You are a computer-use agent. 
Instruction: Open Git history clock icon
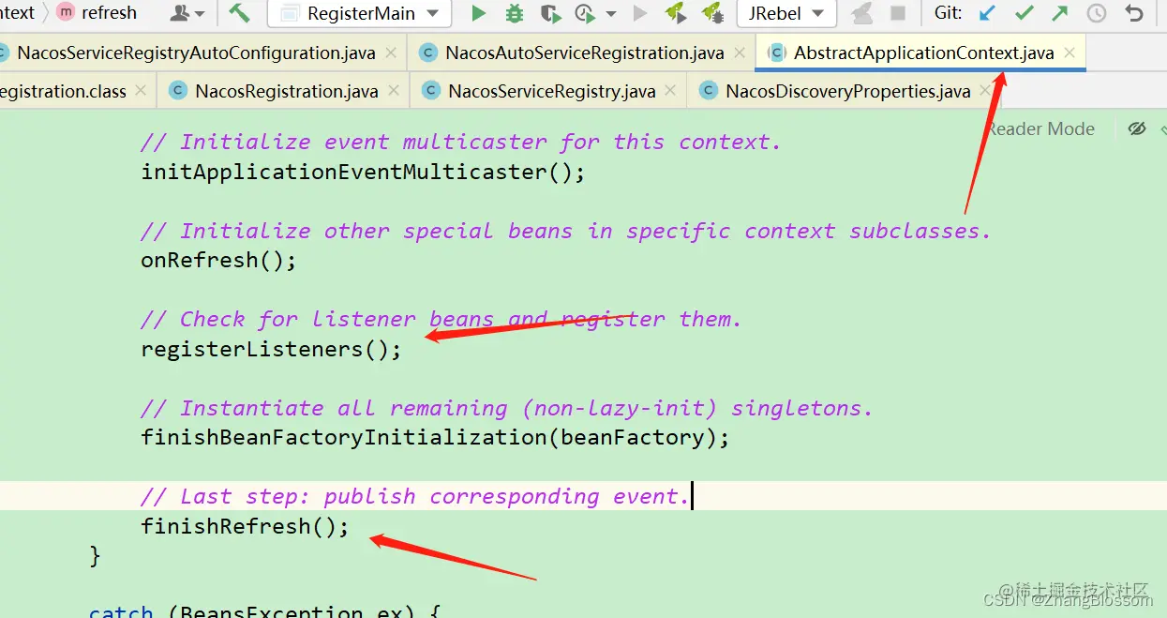pyautogui.click(x=1096, y=13)
